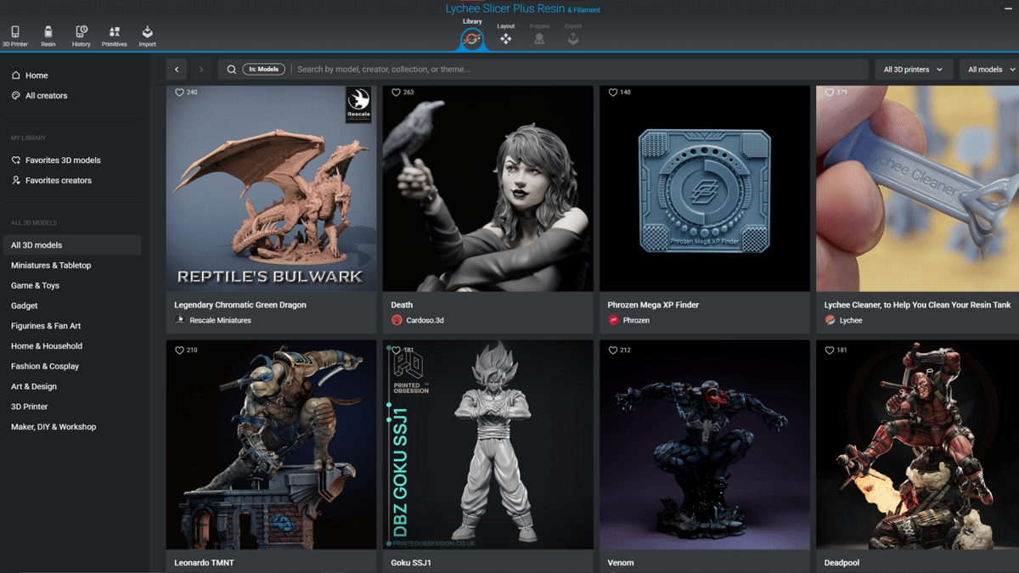Open creator Rescale Miniatures
Image resolution: width=1019 pixels, height=573 pixels.
pyautogui.click(x=220, y=321)
